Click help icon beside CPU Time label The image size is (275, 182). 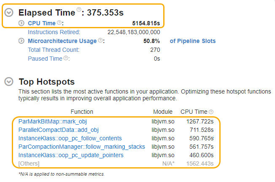59,23
